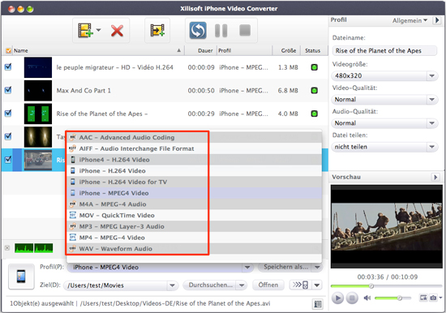Screen dimensions: 446x313
Task: Open Profil(P) iPhone – MPEG4 Video combo box
Action: (160, 268)
